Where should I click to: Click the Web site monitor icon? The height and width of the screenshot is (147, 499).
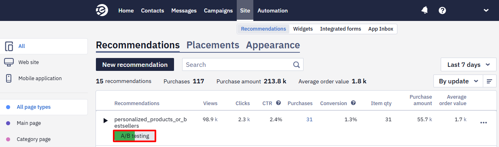[9, 62]
